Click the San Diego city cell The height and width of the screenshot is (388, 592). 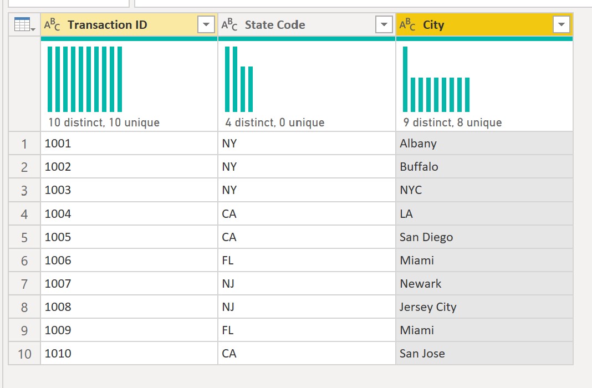pyautogui.click(x=484, y=237)
